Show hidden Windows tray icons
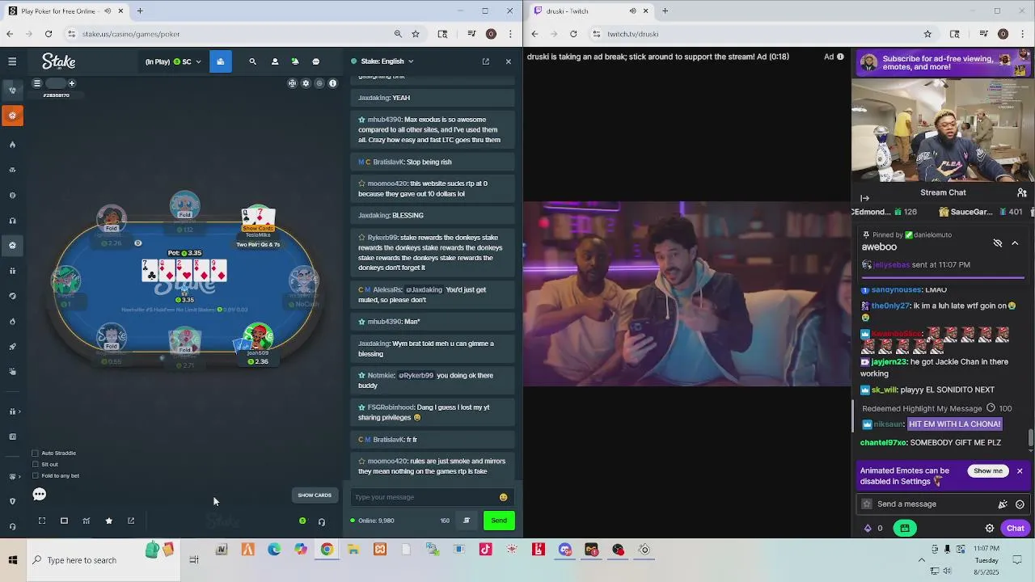The width and height of the screenshot is (1035, 582). tap(921, 559)
